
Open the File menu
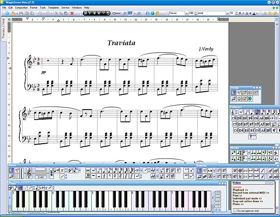(x=4, y=8)
